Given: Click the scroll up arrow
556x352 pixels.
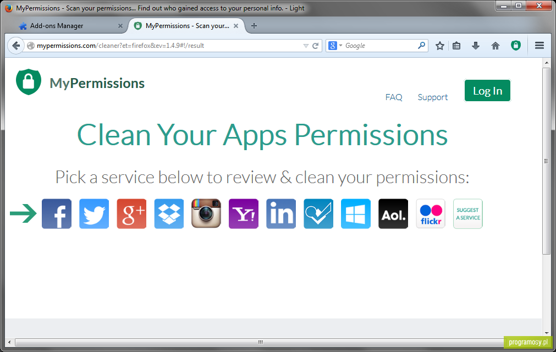Looking at the screenshot, I should [x=546, y=63].
